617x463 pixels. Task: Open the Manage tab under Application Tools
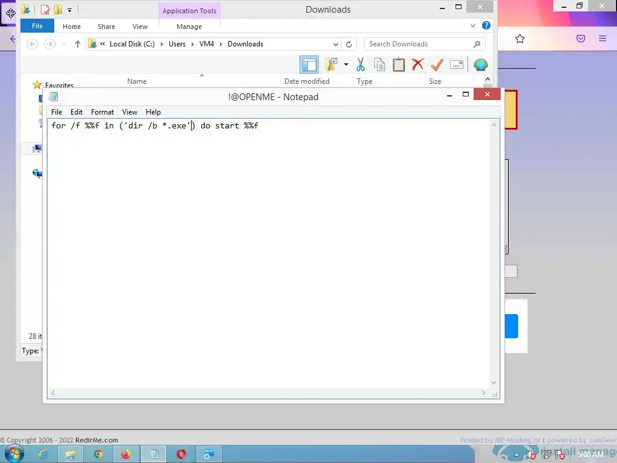189,27
